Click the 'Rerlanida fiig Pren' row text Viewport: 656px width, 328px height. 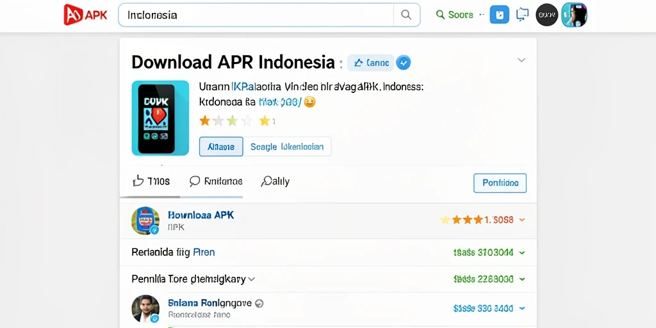click(x=173, y=252)
